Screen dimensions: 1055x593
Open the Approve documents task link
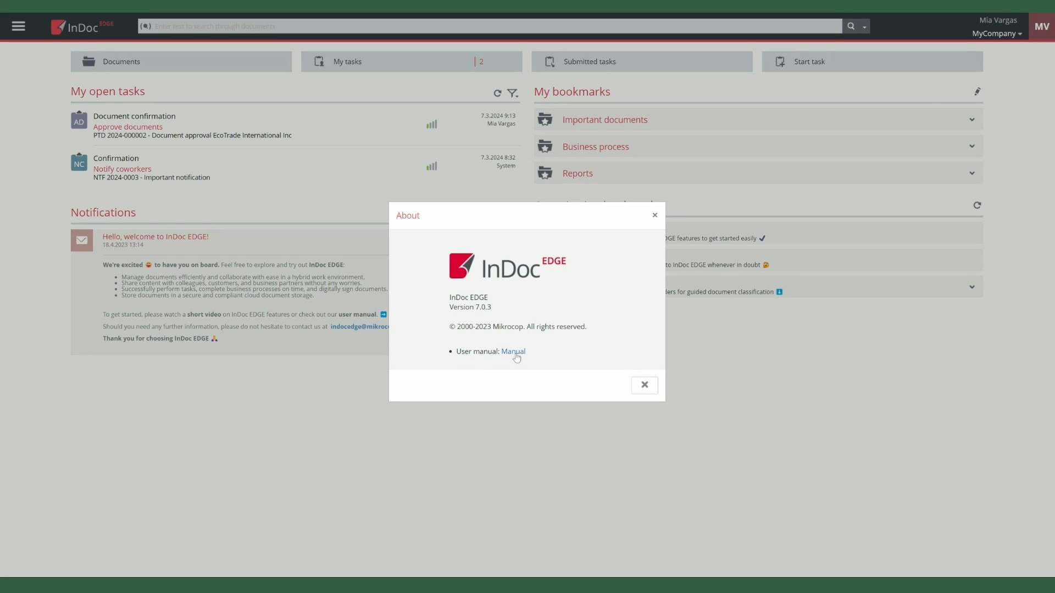click(128, 127)
